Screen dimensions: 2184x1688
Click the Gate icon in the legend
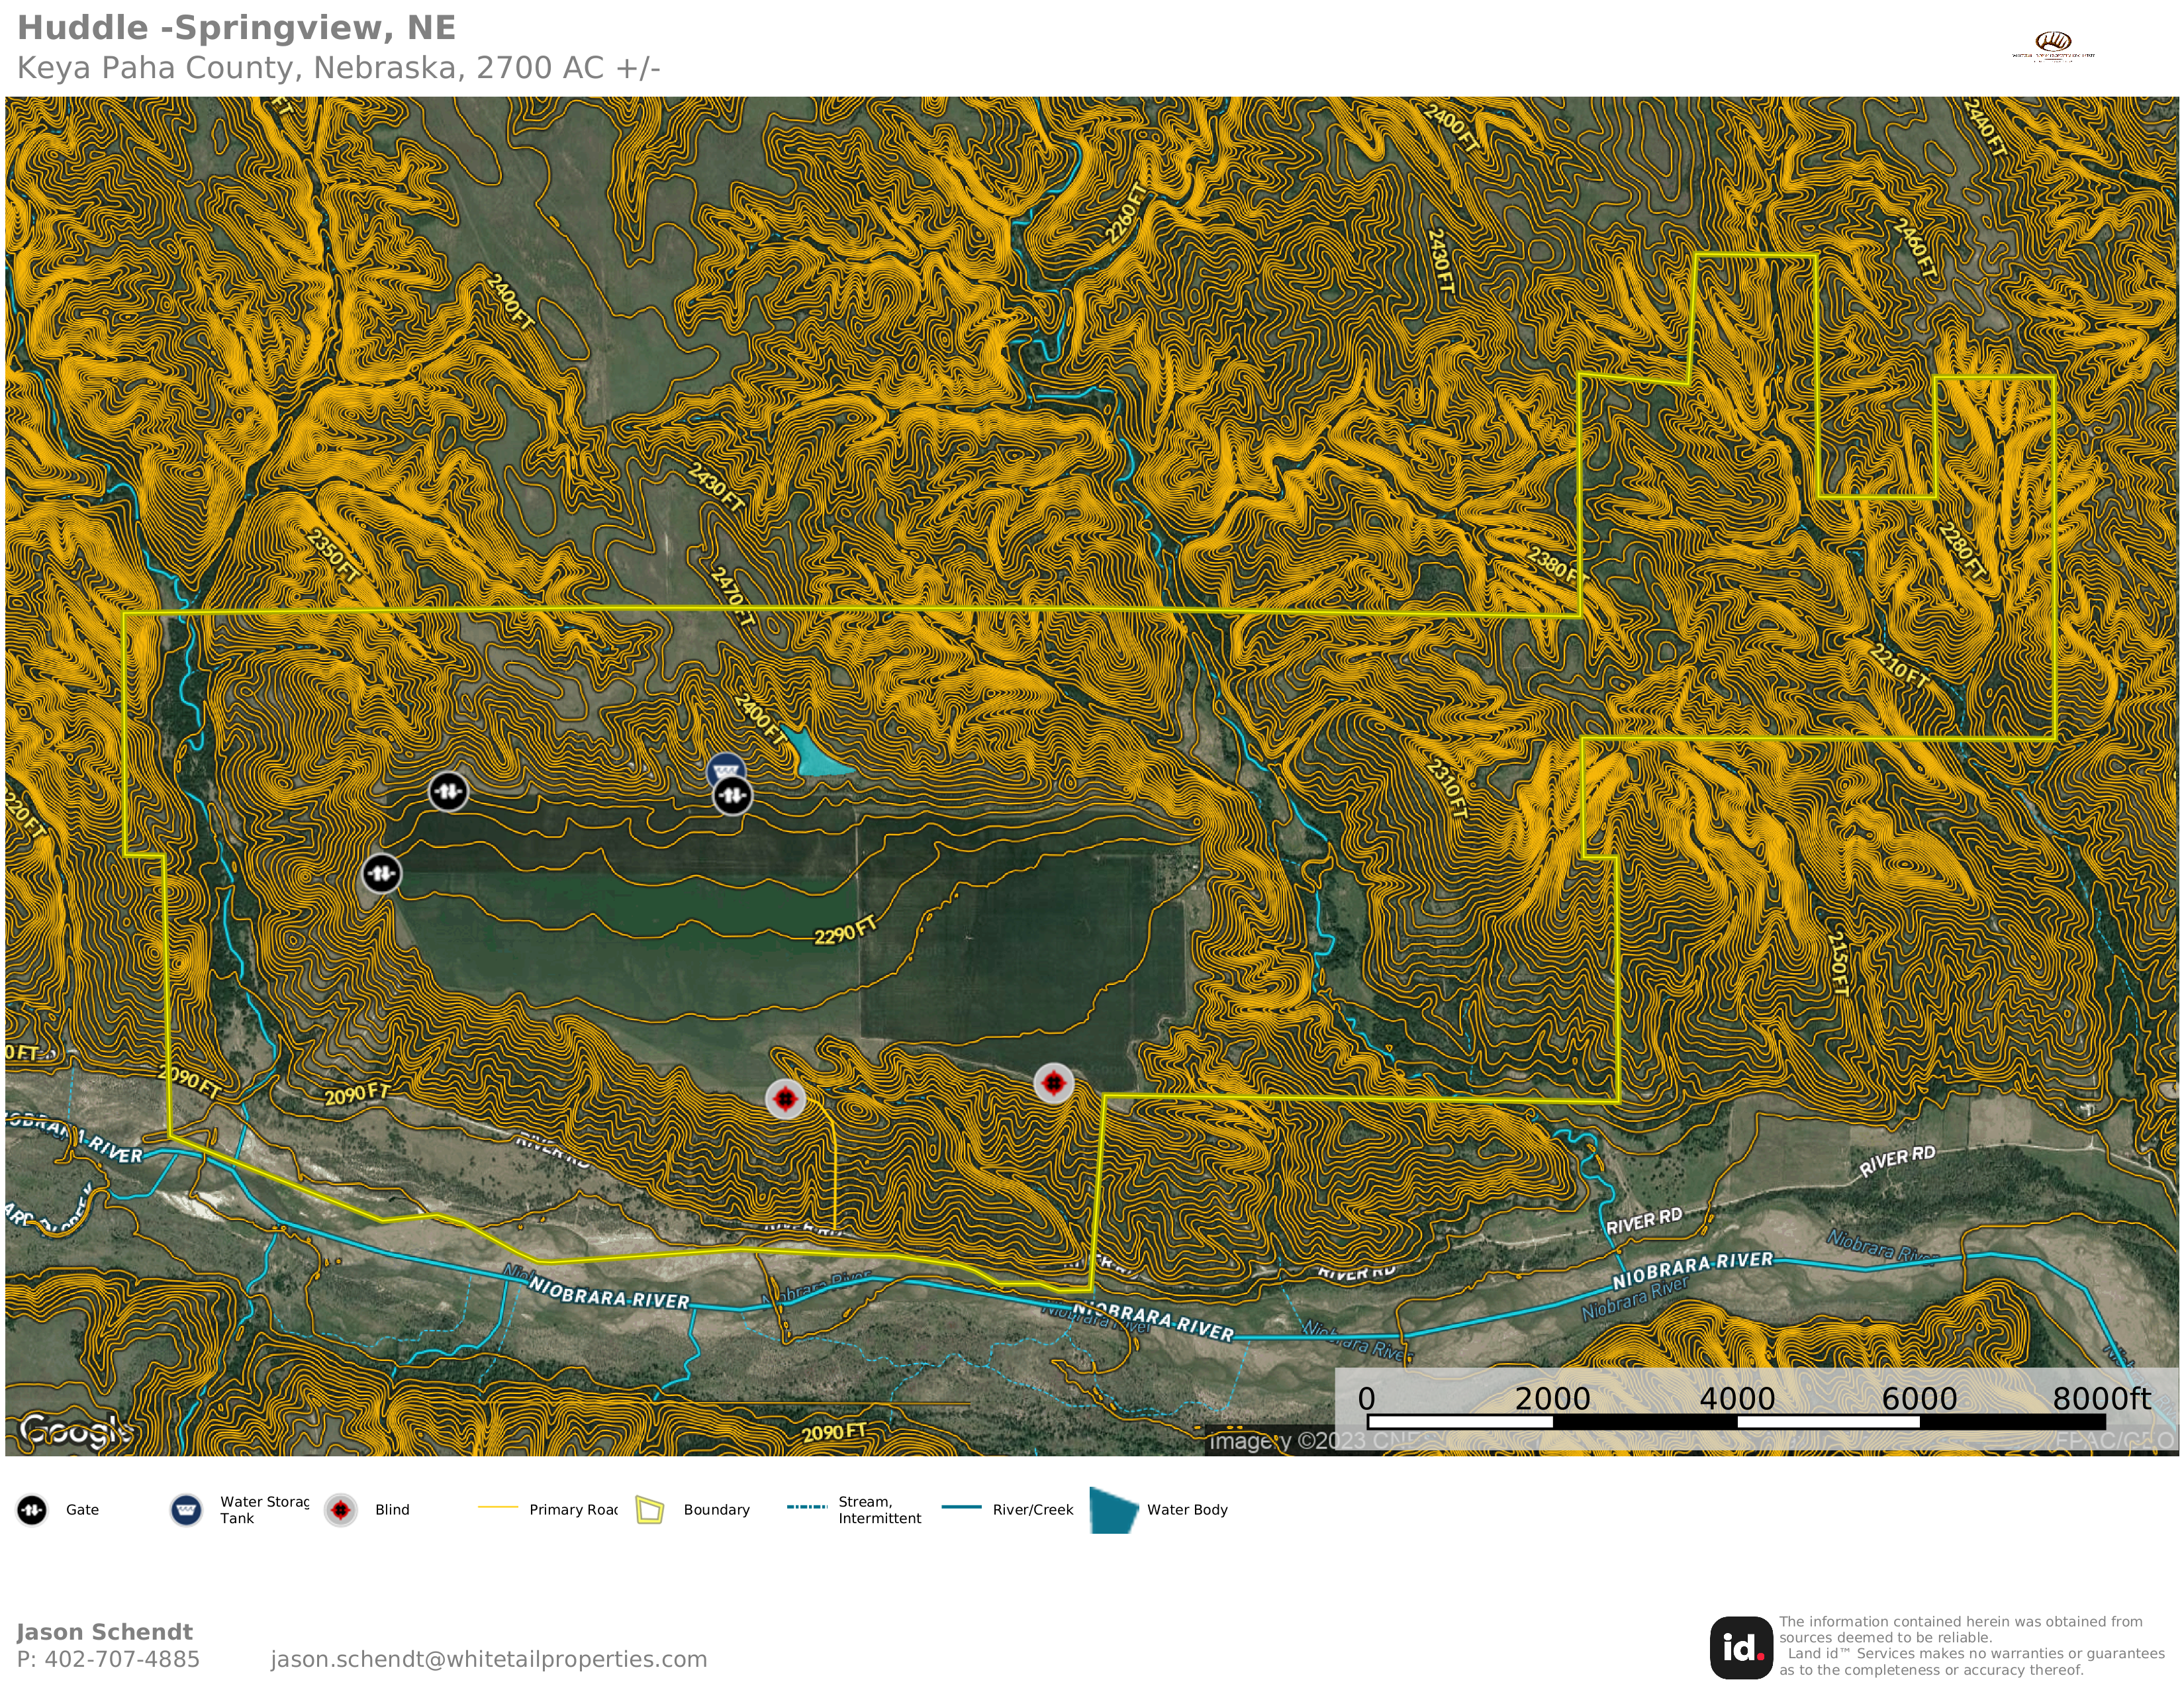[32, 1510]
